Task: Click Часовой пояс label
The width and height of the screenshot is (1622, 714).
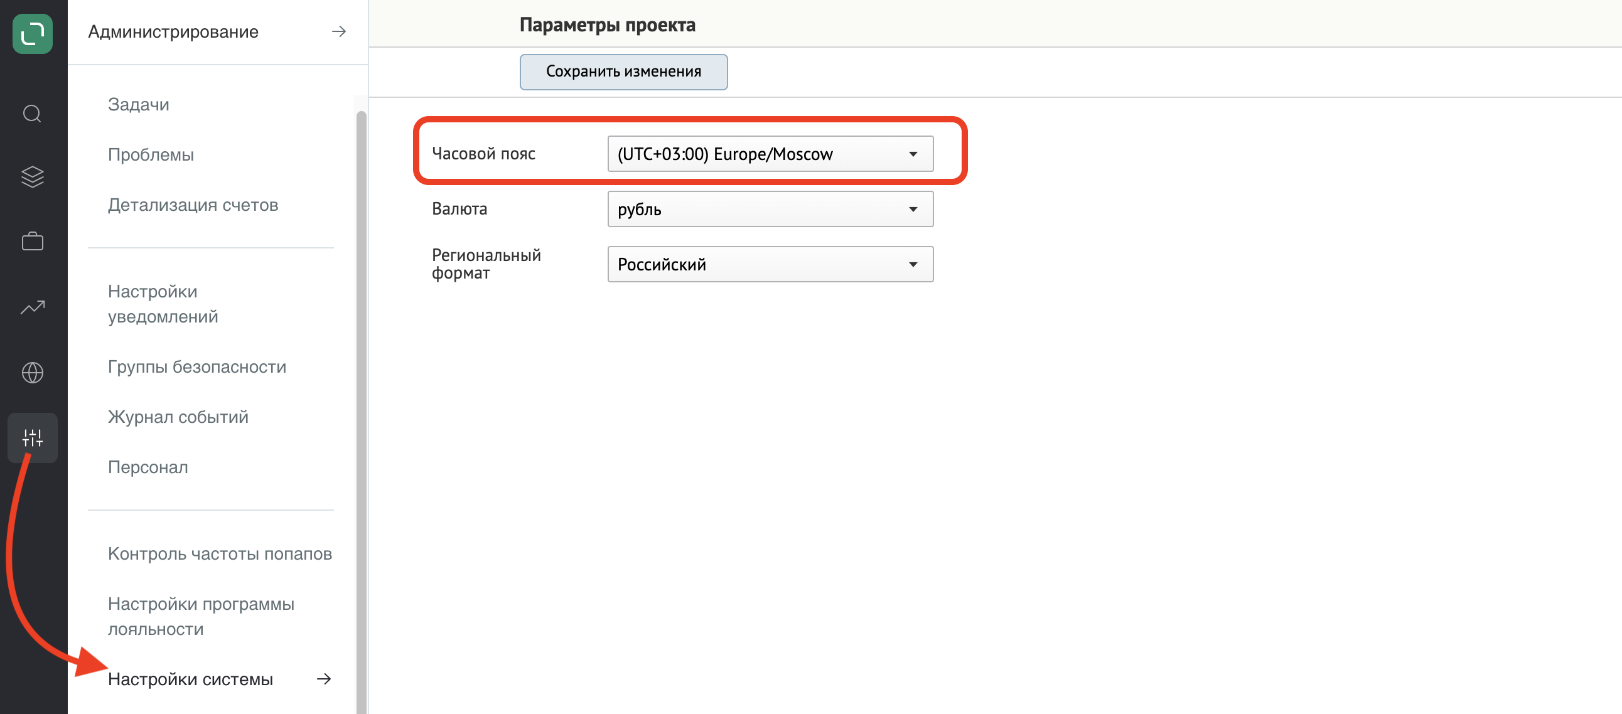Action: pyautogui.click(x=483, y=154)
